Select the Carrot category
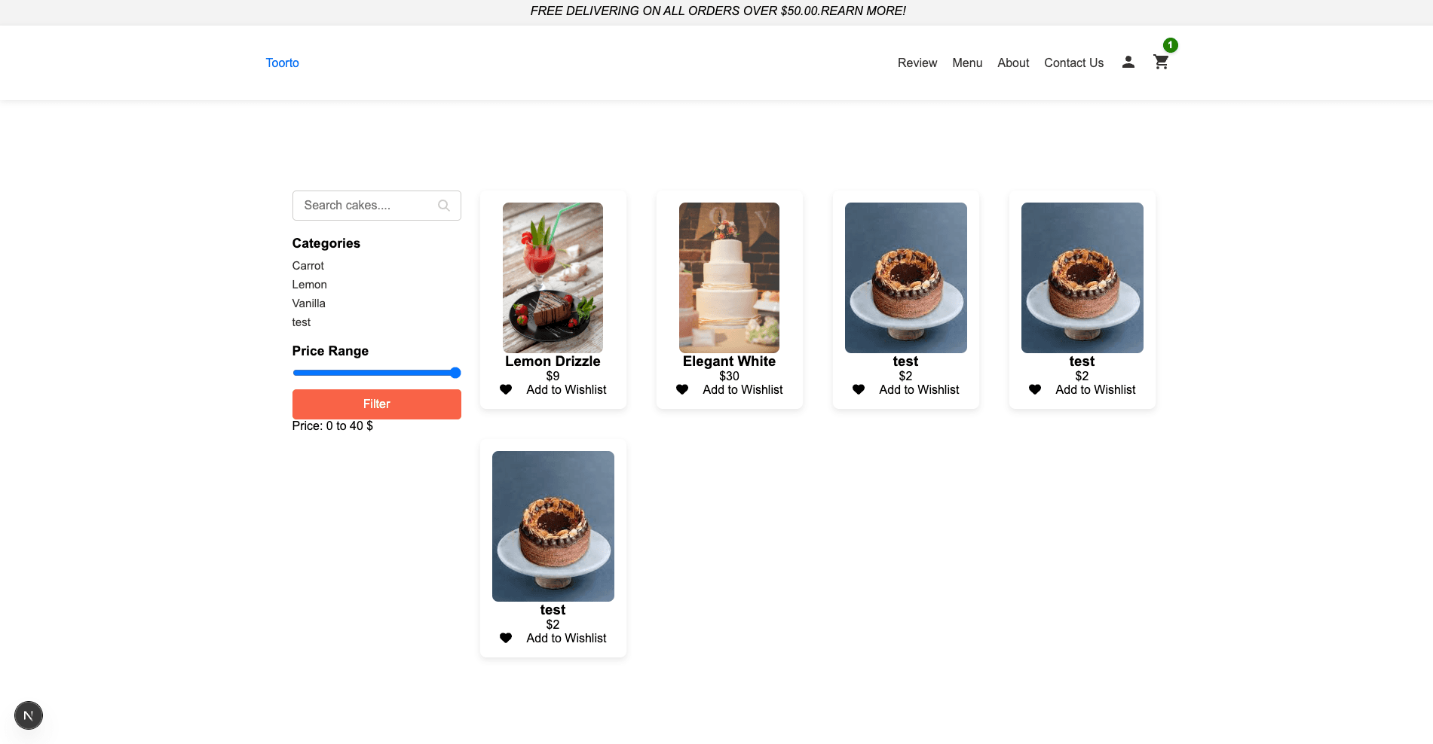Viewport: 1433px width, 744px height. (308, 266)
